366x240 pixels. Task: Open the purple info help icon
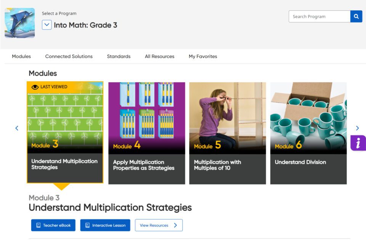click(358, 143)
